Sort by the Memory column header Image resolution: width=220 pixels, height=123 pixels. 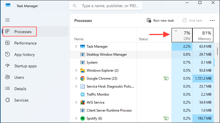203,35
